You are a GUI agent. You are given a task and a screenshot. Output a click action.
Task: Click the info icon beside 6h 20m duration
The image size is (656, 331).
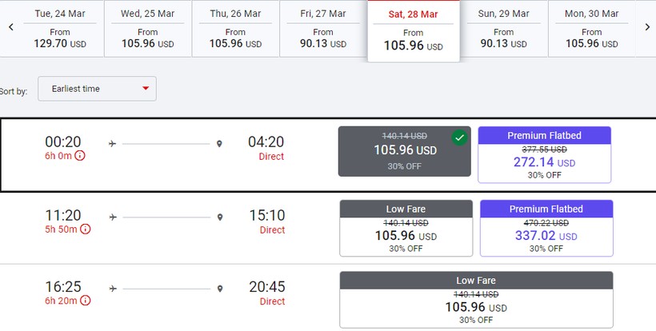[85, 301]
